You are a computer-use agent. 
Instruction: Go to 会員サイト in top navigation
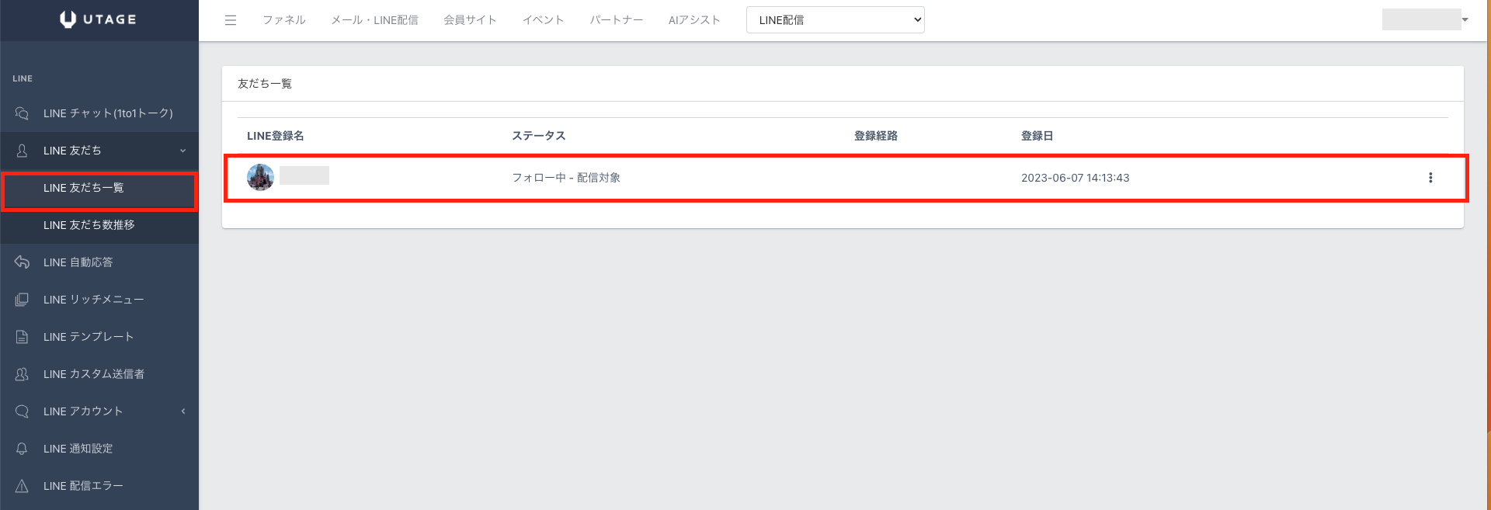pyautogui.click(x=470, y=20)
